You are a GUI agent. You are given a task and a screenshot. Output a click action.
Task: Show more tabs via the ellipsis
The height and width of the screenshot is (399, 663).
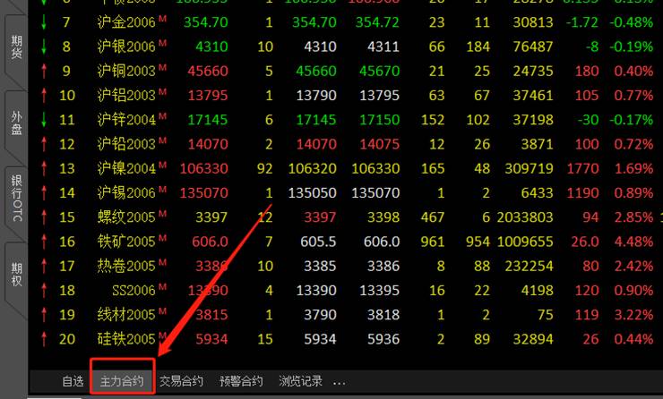tap(339, 384)
